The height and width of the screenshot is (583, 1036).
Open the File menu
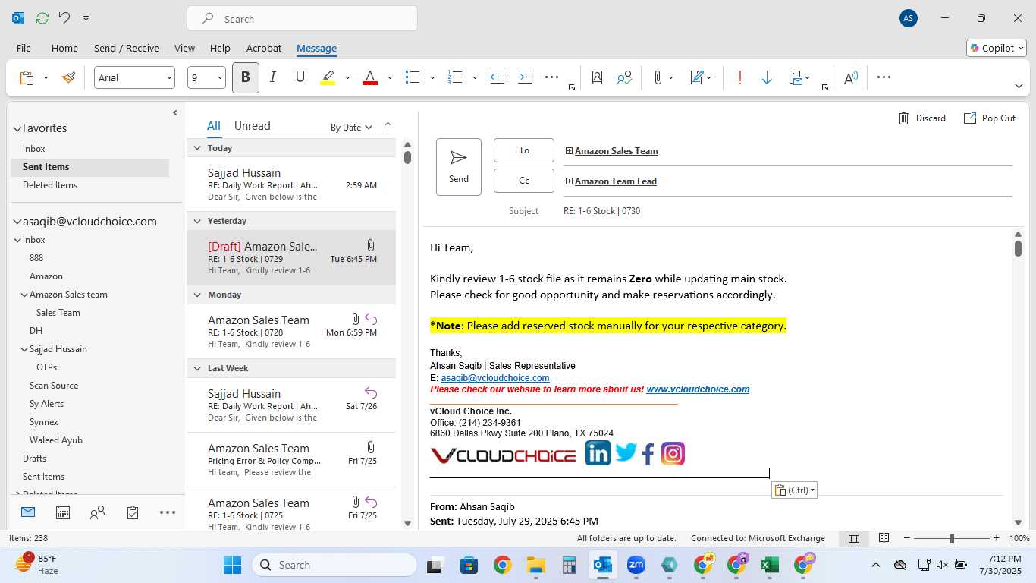tap(24, 48)
